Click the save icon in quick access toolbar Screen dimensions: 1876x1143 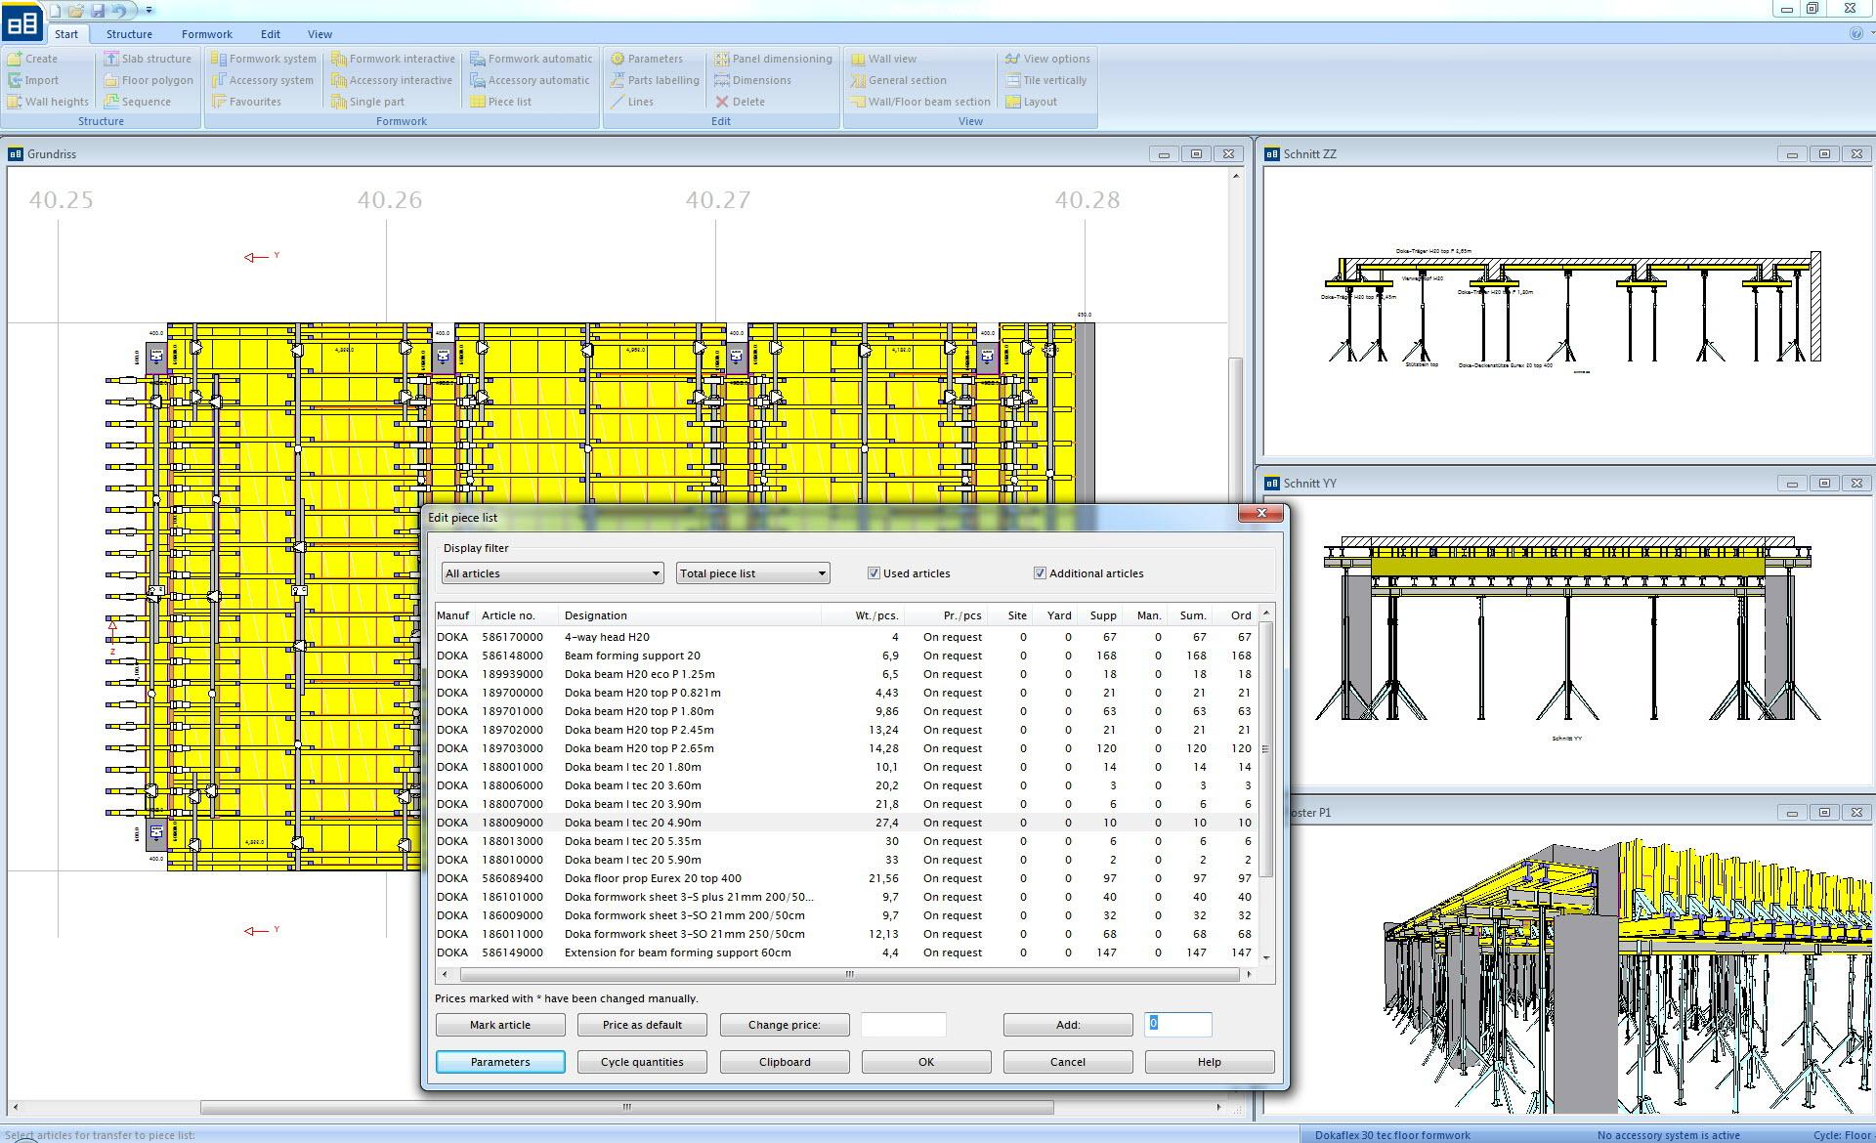[x=98, y=11]
